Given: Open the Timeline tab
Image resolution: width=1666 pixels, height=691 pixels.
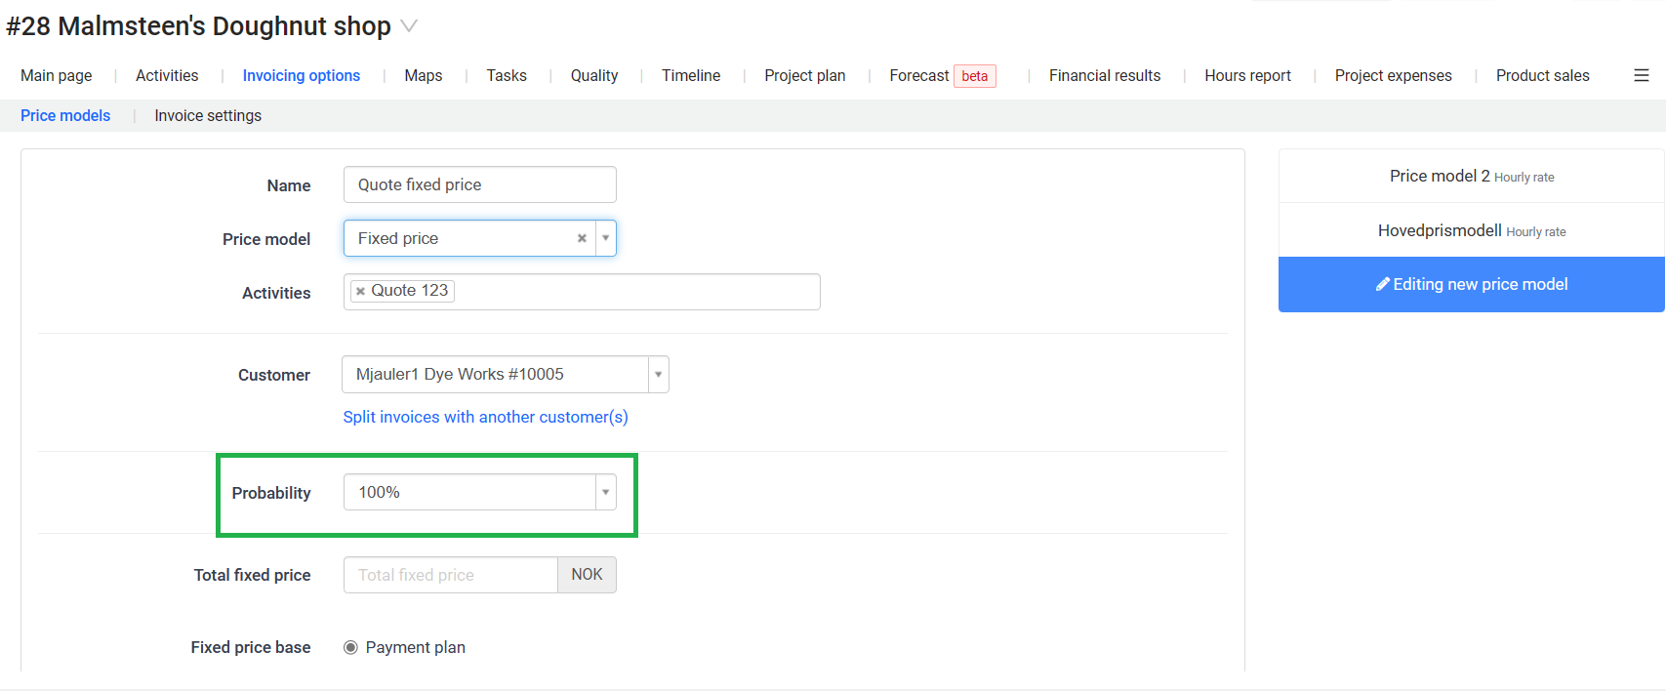Looking at the screenshot, I should pyautogui.click(x=691, y=75).
